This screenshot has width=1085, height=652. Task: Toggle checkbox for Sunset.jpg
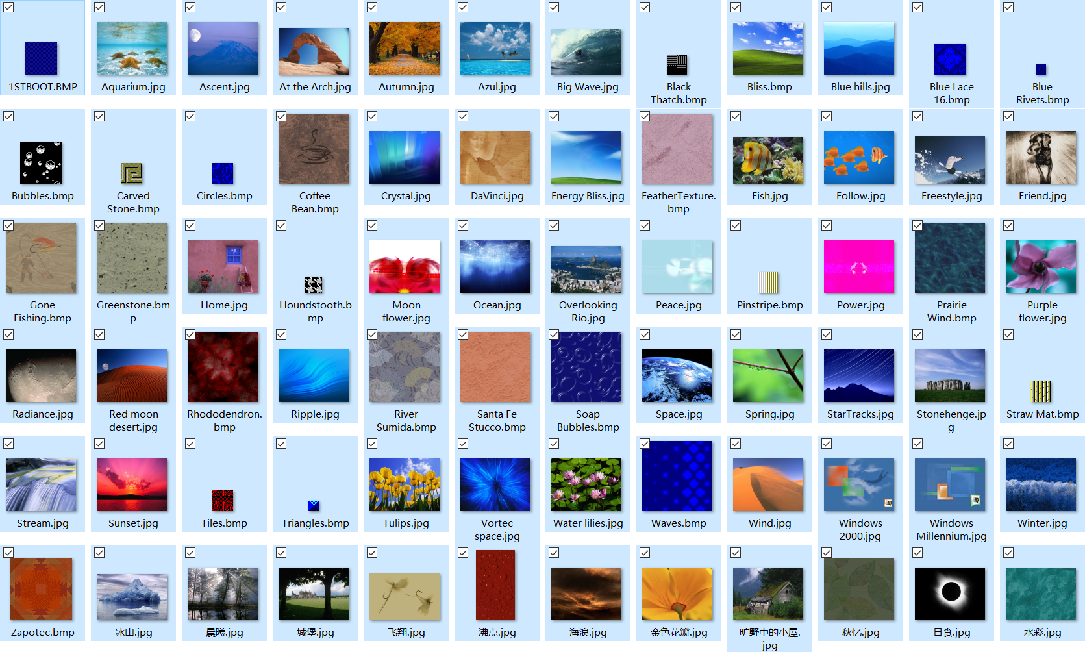[99, 444]
